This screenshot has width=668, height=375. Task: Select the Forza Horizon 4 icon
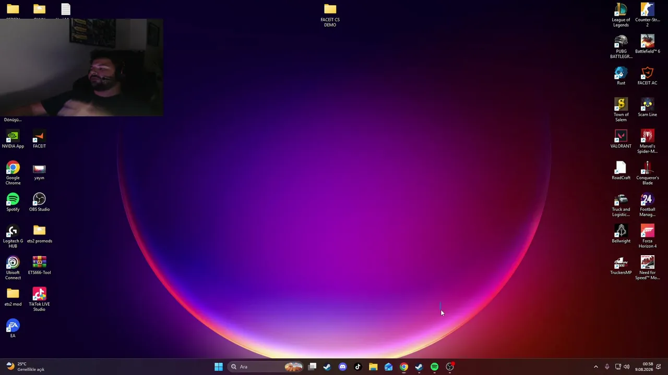pyautogui.click(x=647, y=236)
